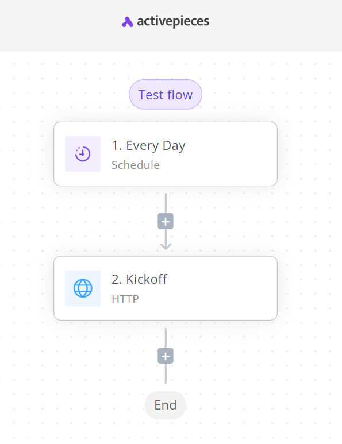The width and height of the screenshot is (342, 444).
Task: Open the Every Day trigger card's blank area
Action: coord(229,154)
